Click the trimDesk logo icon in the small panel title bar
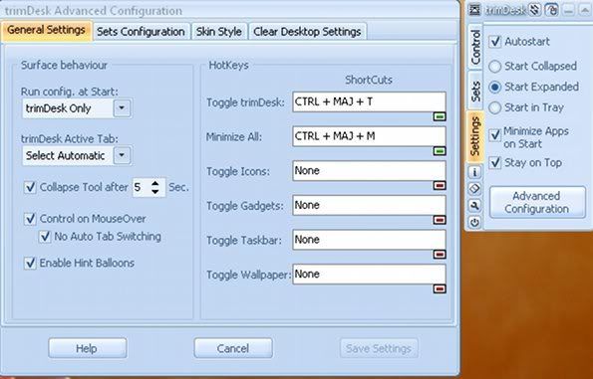This screenshot has height=379, width=593. [x=475, y=10]
